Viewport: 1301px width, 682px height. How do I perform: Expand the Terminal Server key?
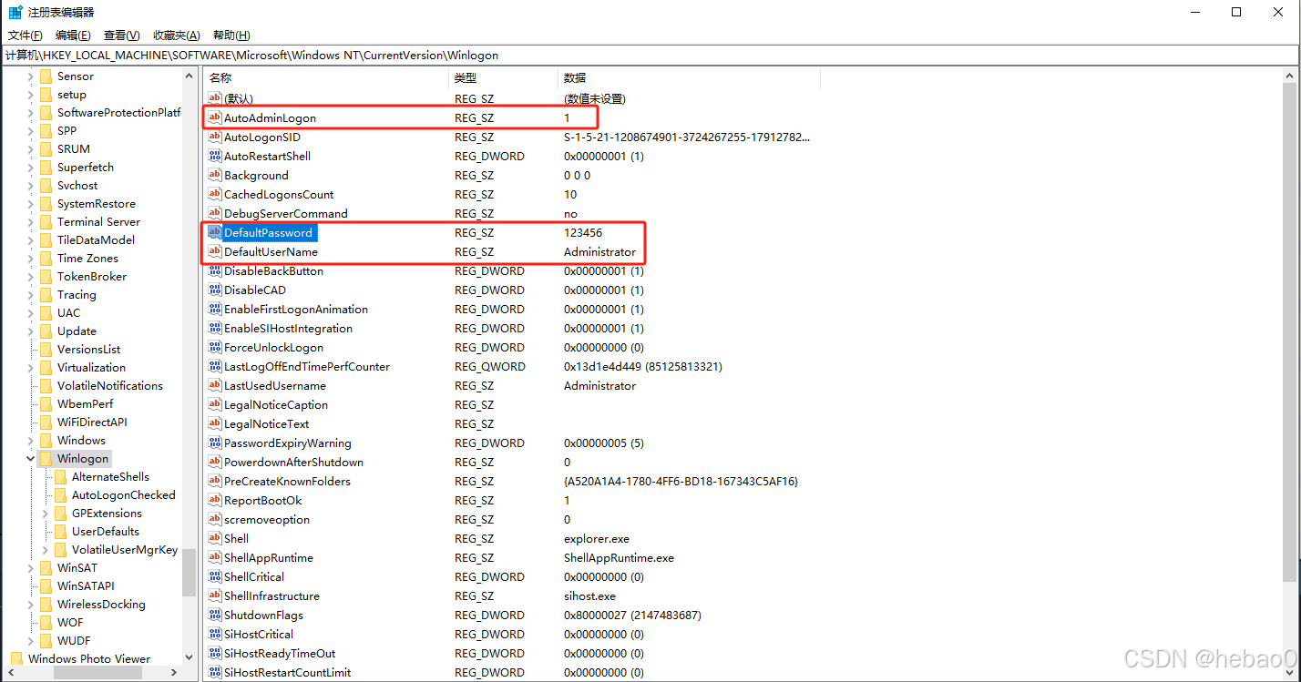(31, 221)
